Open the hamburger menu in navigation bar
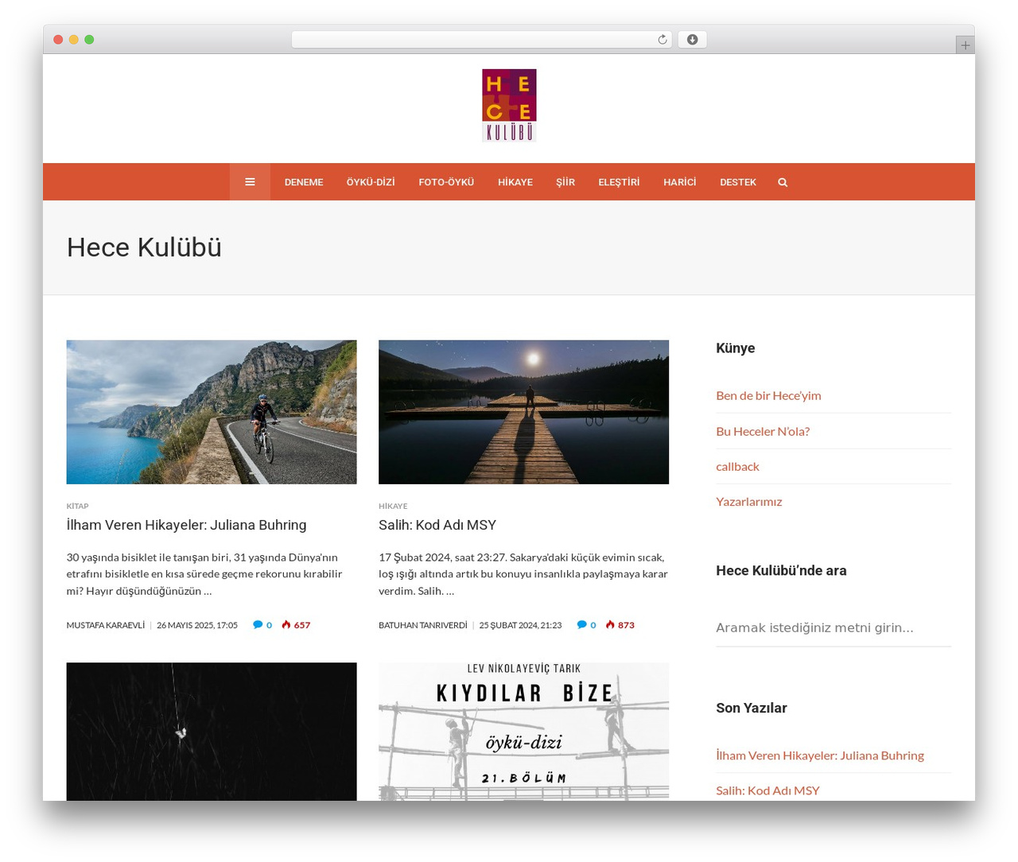Viewport: 1018px width, 862px height. 250,182
